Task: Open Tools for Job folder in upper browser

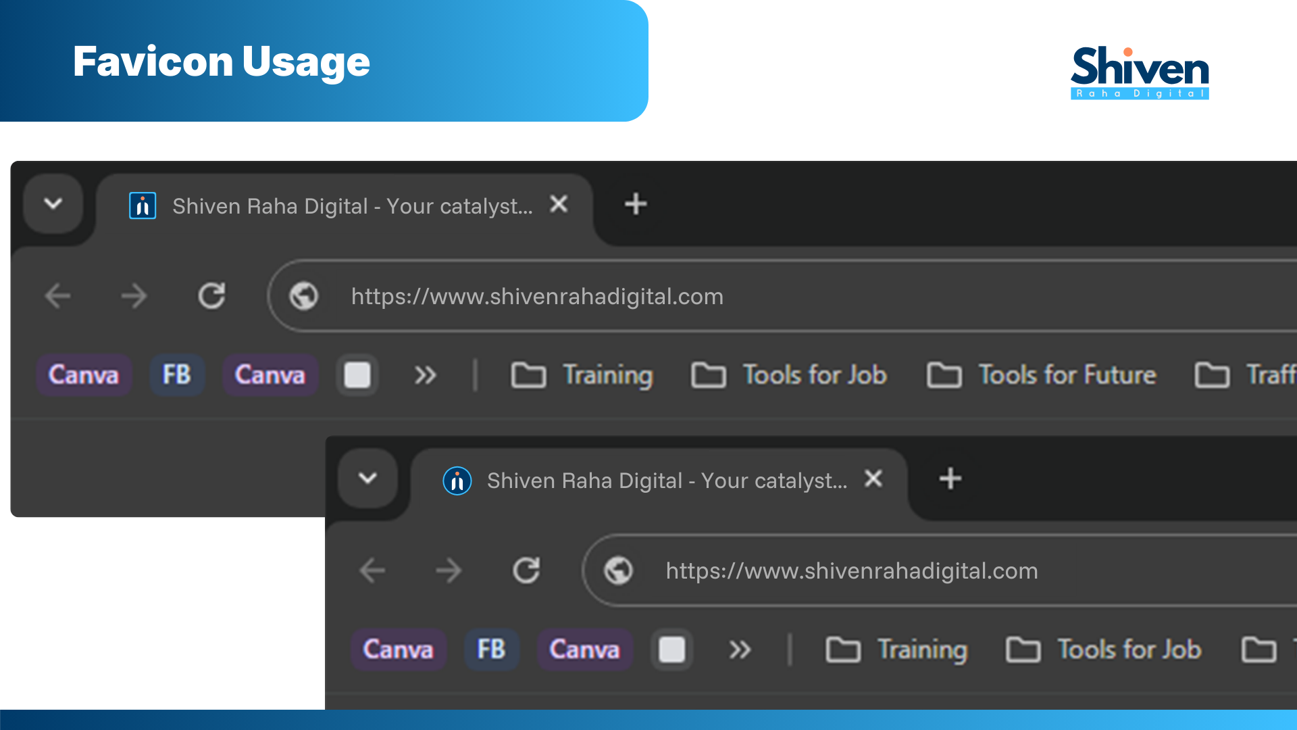Action: [x=789, y=375]
